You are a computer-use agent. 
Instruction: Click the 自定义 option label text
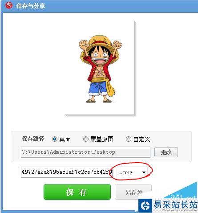tap(141, 139)
